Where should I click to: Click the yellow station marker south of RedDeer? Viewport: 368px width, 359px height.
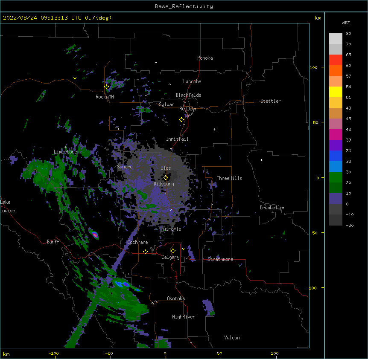[182, 120]
